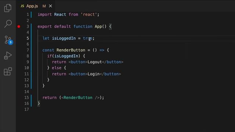Open Source Control with 3 changes

tap(8, 40)
